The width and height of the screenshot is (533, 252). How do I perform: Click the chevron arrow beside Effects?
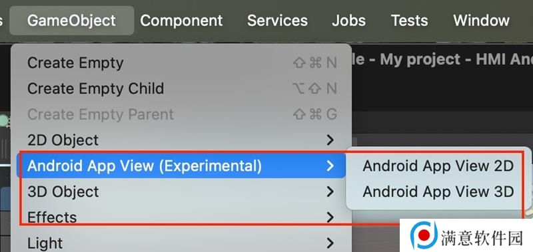click(x=330, y=217)
